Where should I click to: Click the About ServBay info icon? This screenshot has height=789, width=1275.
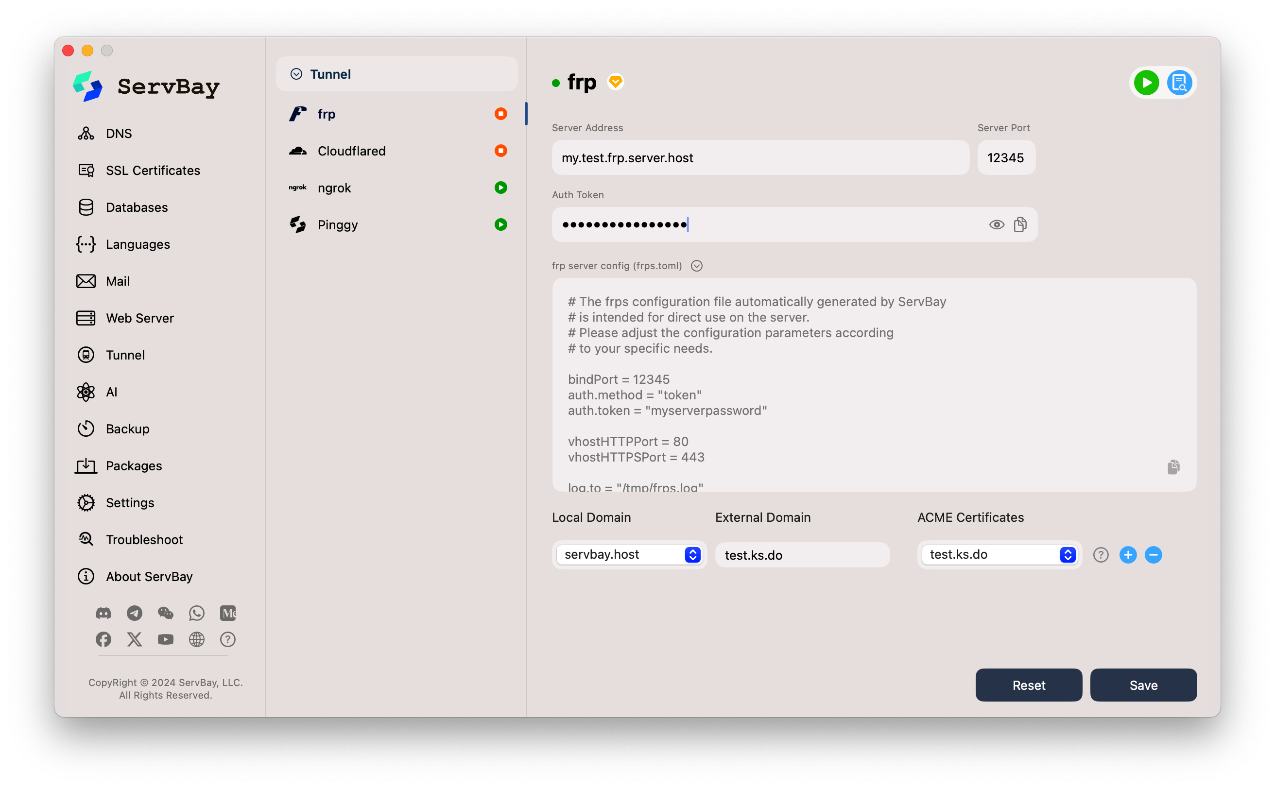(86, 577)
